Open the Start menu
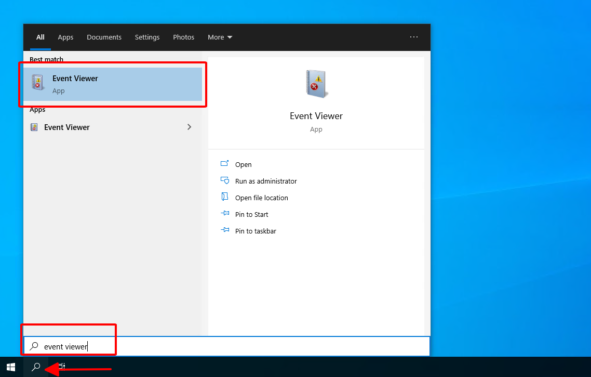 pos(10,367)
